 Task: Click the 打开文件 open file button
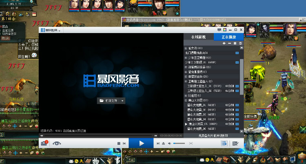[x=108, y=101]
